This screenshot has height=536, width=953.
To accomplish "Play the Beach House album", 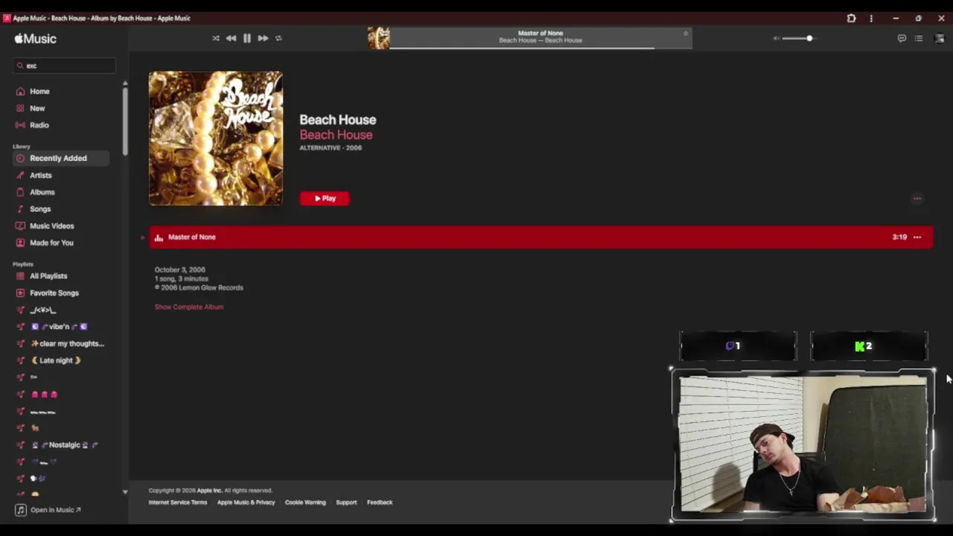I will click(324, 198).
